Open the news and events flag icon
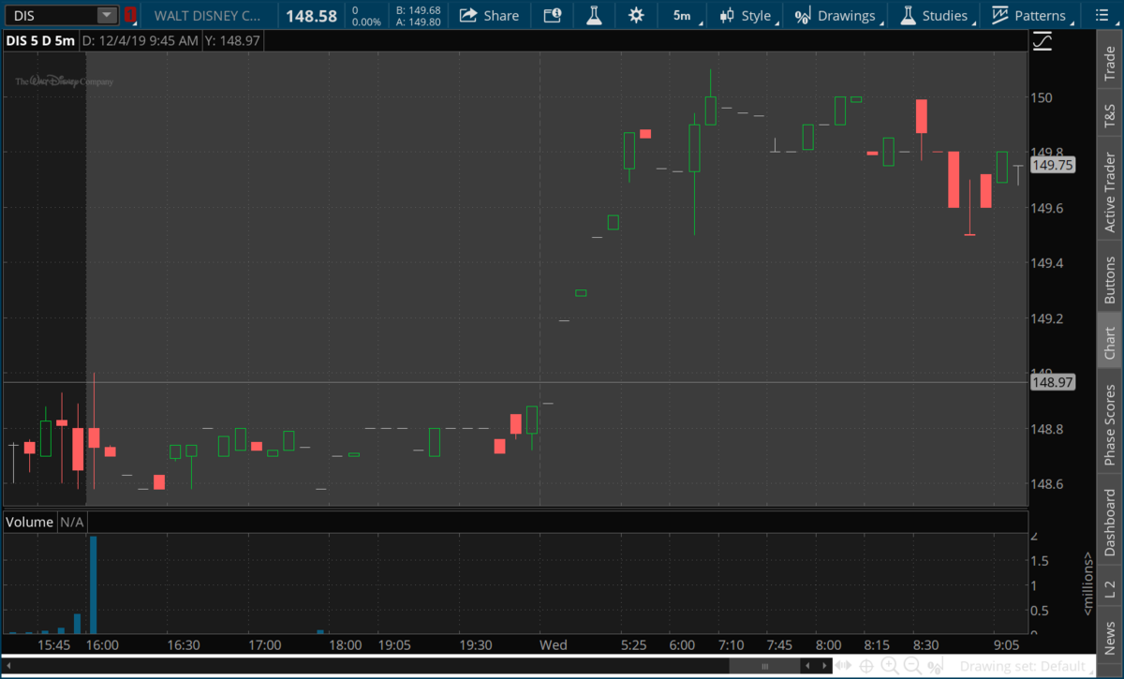This screenshot has height=679, width=1124. coord(553,15)
